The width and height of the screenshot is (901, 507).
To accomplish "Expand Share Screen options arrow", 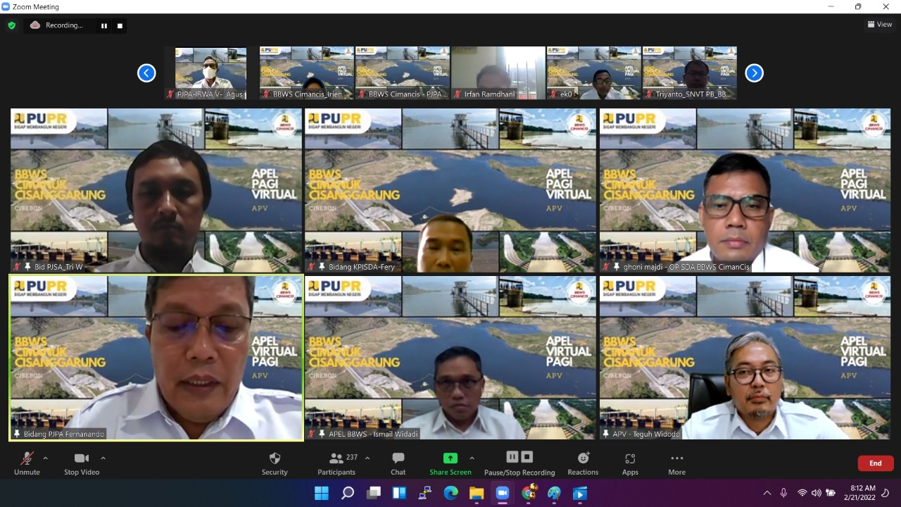I will point(472,458).
